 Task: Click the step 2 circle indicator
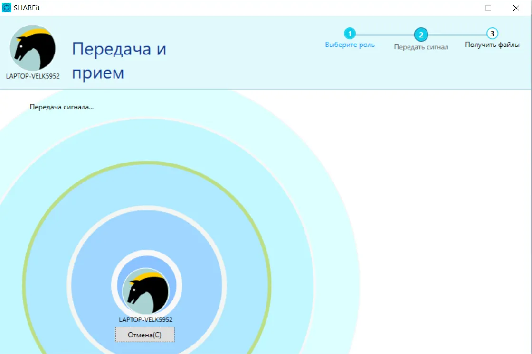[x=421, y=35]
